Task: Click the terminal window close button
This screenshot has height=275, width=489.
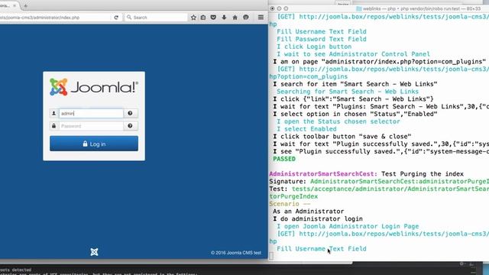Action: [272, 8]
